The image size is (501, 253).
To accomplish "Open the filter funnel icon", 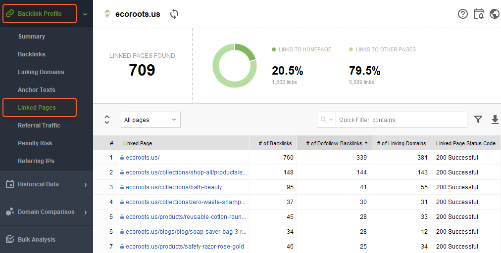I will (478, 120).
